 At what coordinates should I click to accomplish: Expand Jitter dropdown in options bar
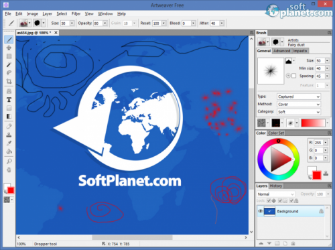click(x=222, y=23)
